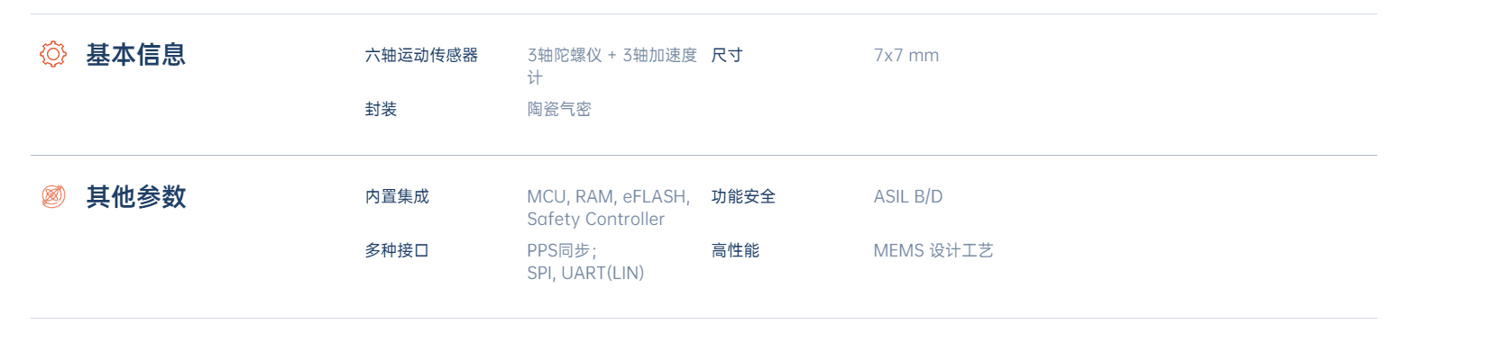Screen dimensions: 1499x342
Task: Click the SPI, UART(LIN) text
Action: pyautogui.click(x=586, y=273)
